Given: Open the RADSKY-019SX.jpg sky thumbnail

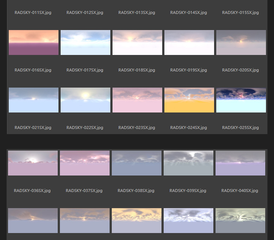Looking at the screenshot, I should [x=189, y=43].
